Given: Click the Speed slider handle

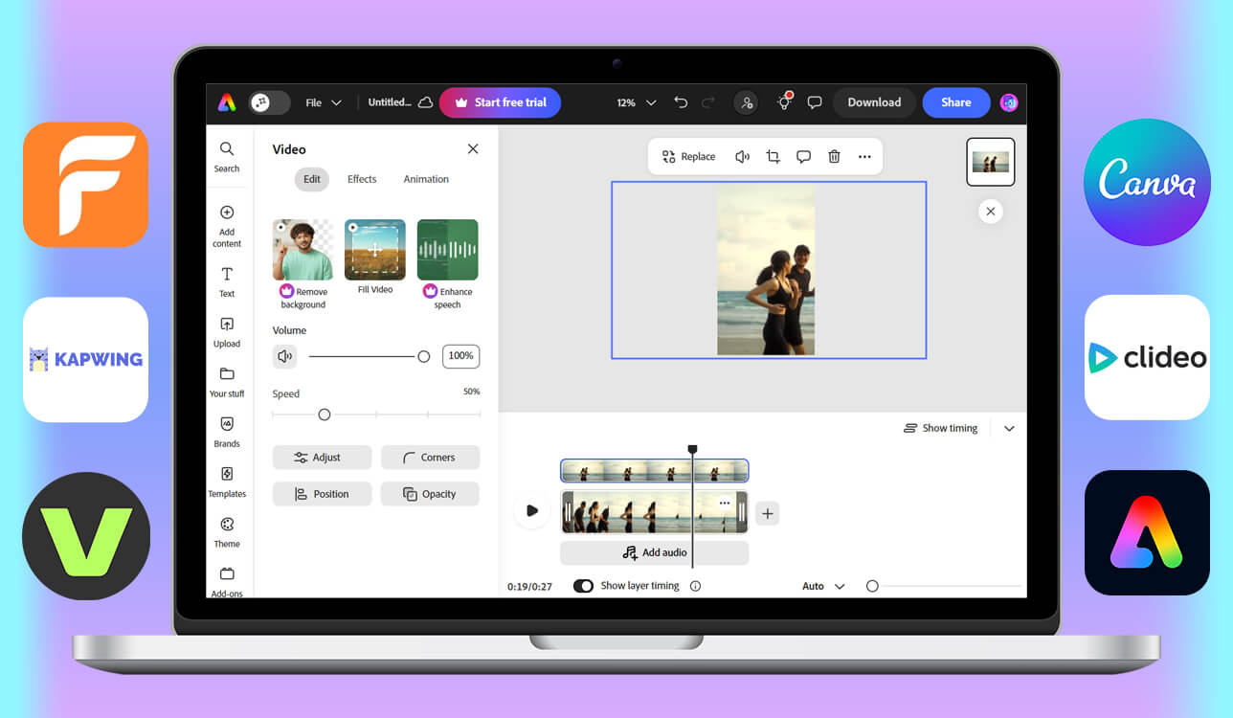Looking at the screenshot, I should [325, 415].
